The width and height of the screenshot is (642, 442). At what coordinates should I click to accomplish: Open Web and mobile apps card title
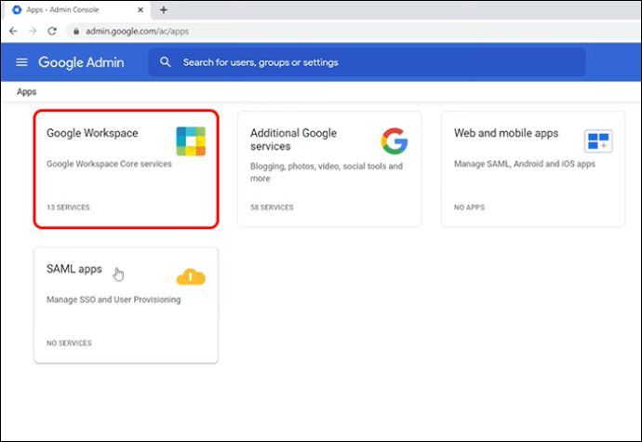point(506,133)
